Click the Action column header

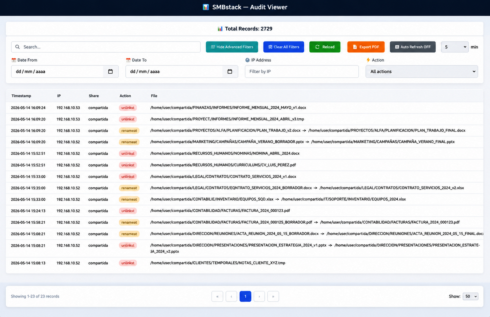pos(125,96)
